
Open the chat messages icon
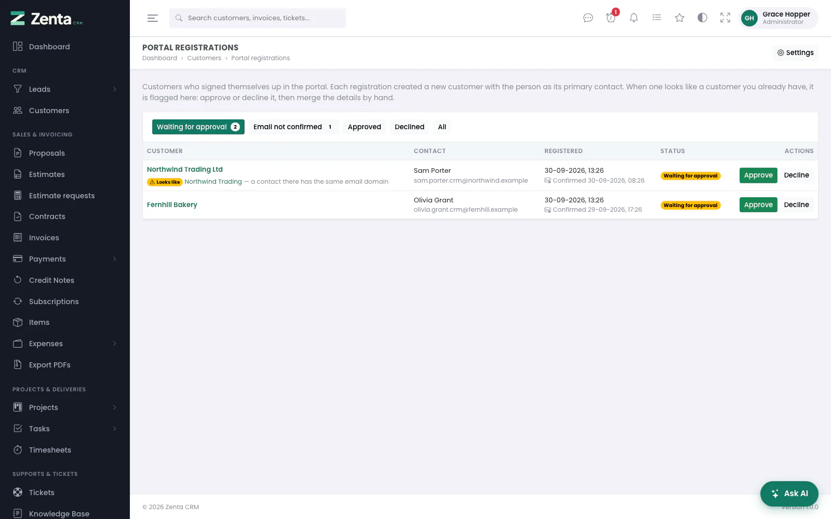588,18
